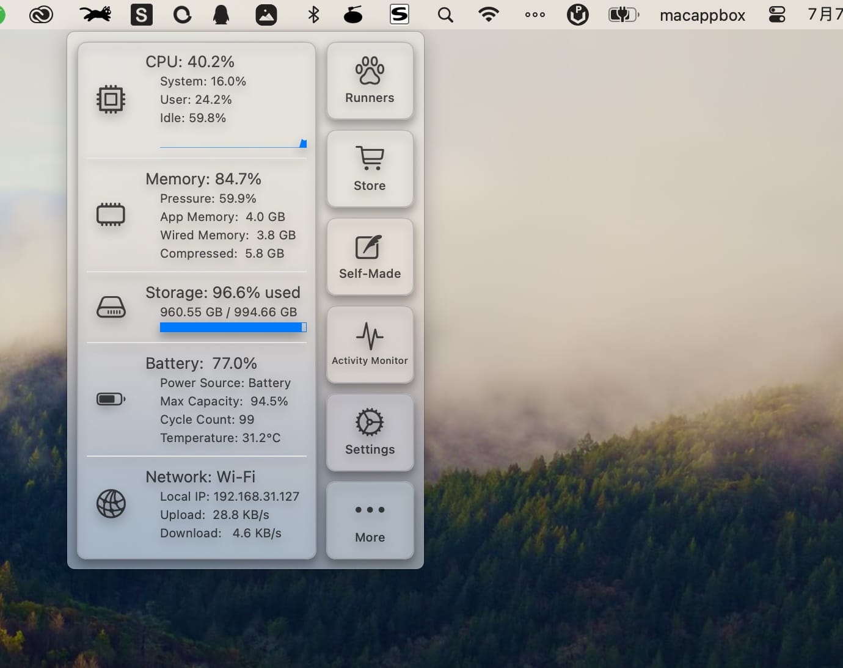Open the Self-Made editor button
The image size is (843, 668).
coord(370,256)
